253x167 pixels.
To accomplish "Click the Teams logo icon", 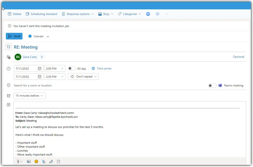I will coord(220,85).
